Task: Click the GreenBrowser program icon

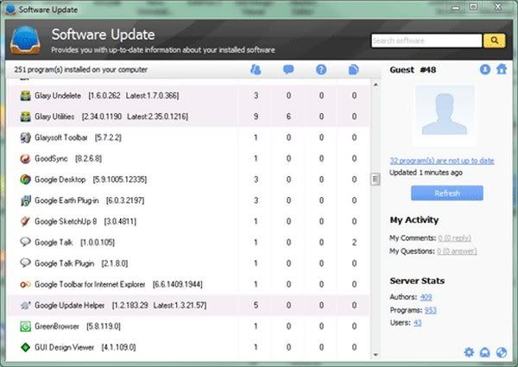Action: pyautogui.click(x=25, y=326)
